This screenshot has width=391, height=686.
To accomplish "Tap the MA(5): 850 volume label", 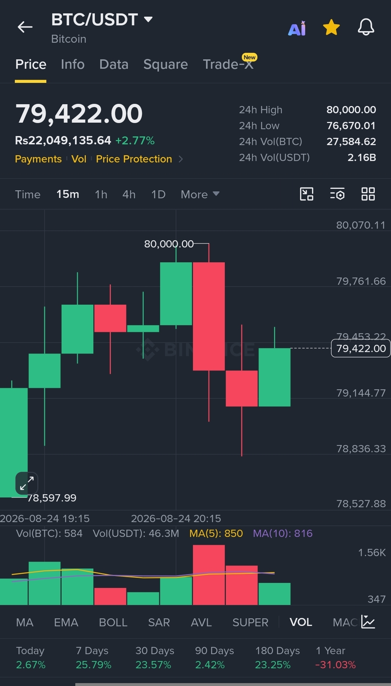I will [x=216, y=533].
